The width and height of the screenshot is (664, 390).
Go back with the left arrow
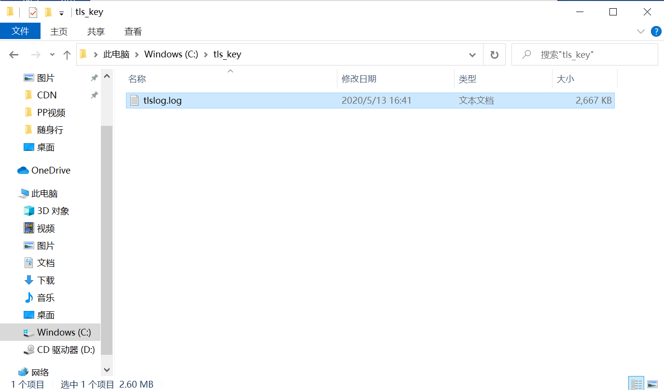[x=14, y=55]
